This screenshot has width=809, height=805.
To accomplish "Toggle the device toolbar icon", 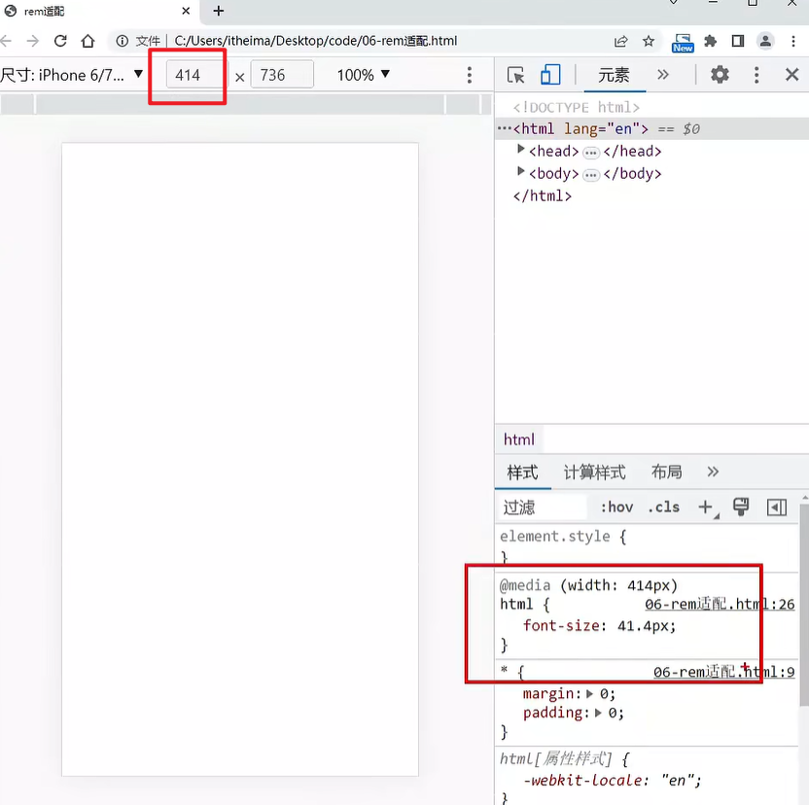I will (x=550, y=75).
